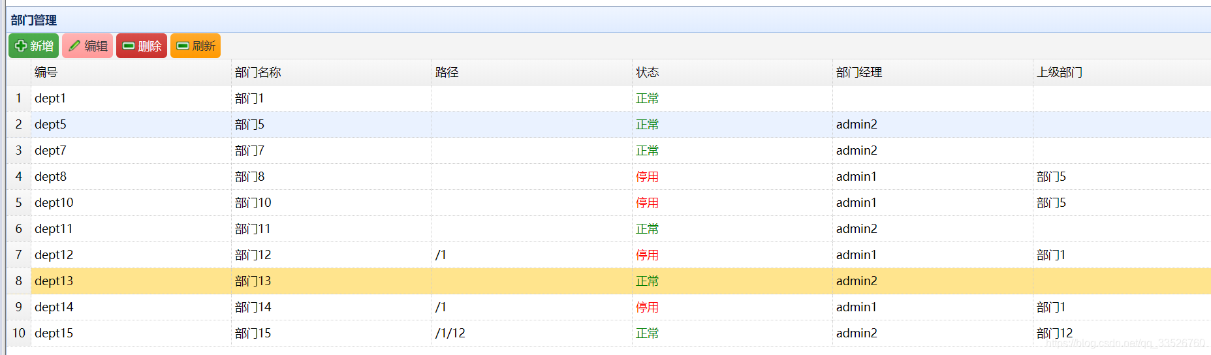Click admin2 manager in dept7 row

pos(857,150)
